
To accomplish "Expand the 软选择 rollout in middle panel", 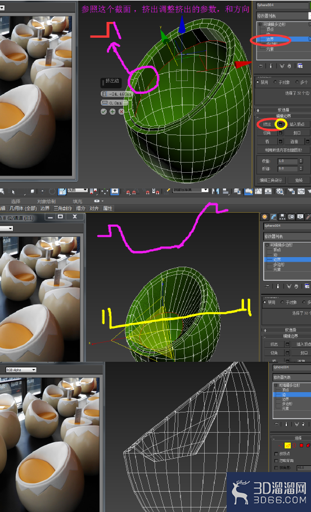I will tap(286, 330).
